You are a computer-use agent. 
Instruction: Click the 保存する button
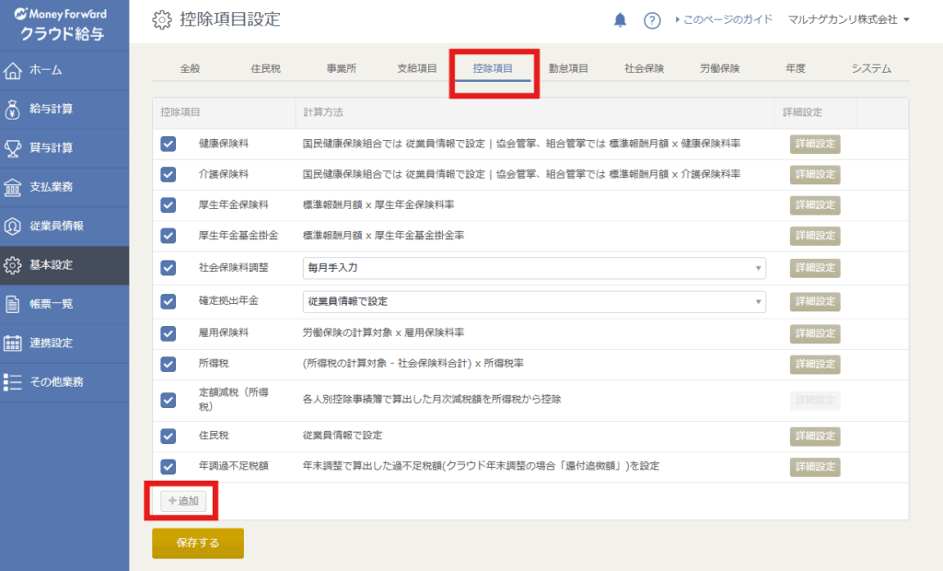198,543
